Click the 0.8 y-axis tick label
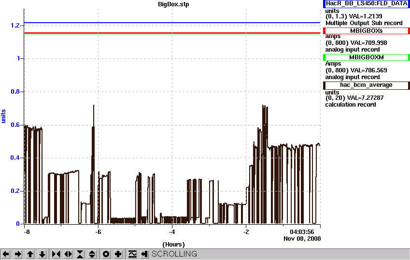The image size is (410, 260). pyautogui.click(x=15, y=92)
